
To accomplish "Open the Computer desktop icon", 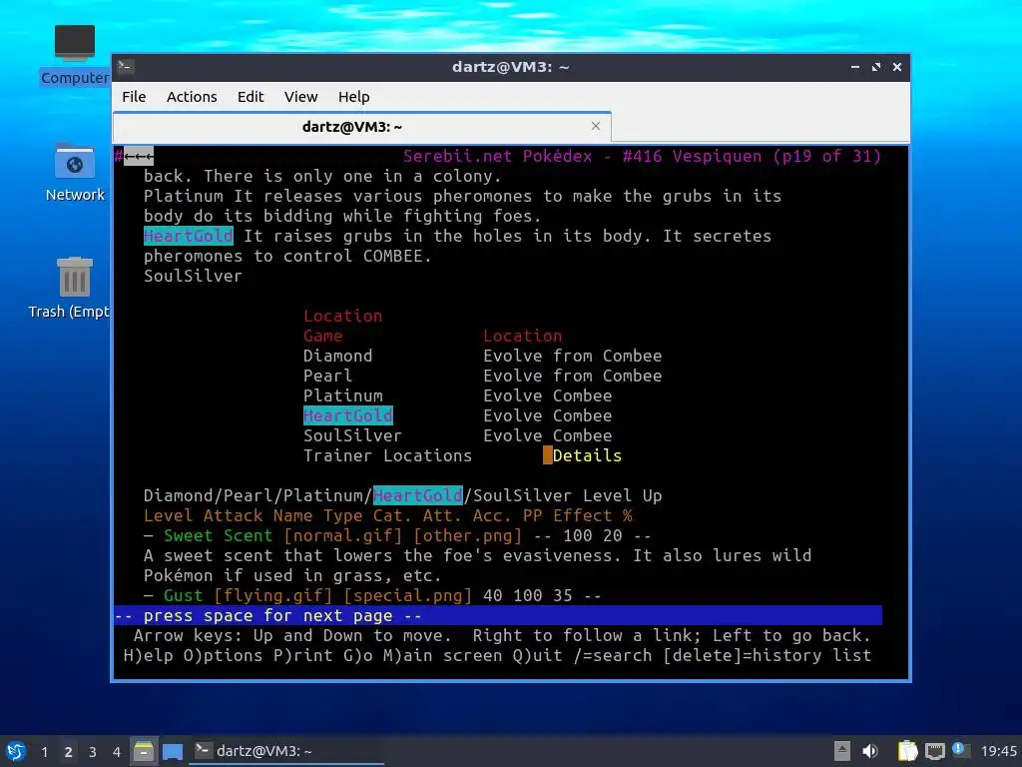I will click(x=74, y=55).
